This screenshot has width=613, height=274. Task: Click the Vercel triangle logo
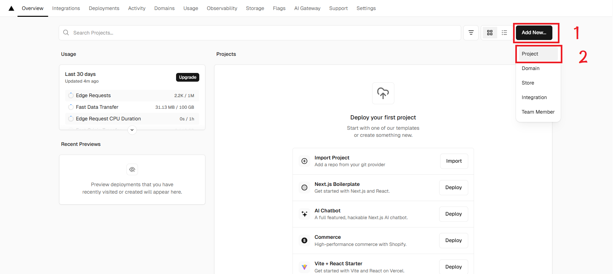tap(11, 8)
